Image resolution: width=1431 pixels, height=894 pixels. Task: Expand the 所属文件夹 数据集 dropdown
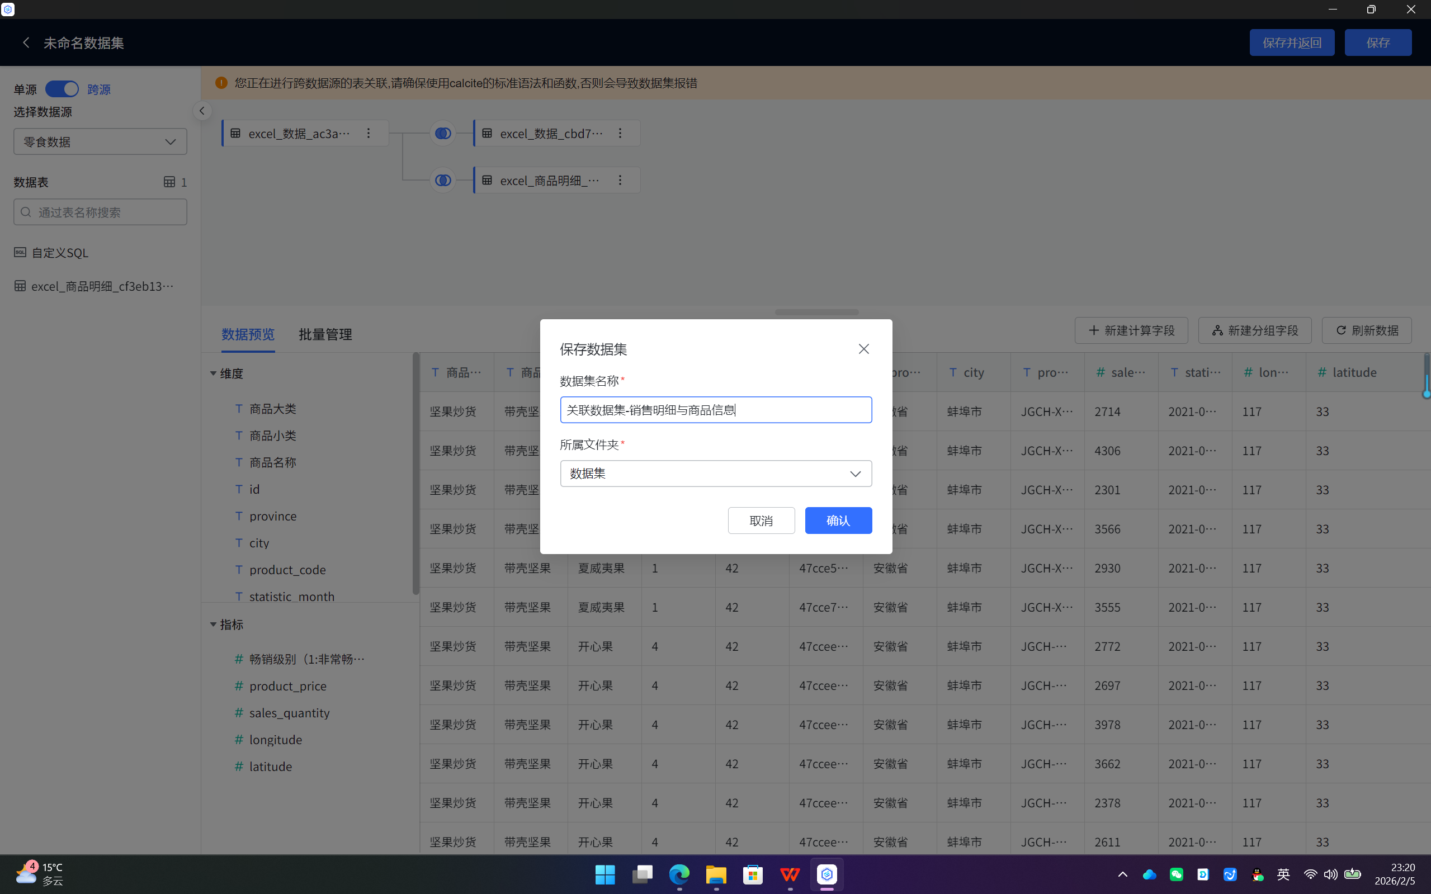tap(716, 474)
